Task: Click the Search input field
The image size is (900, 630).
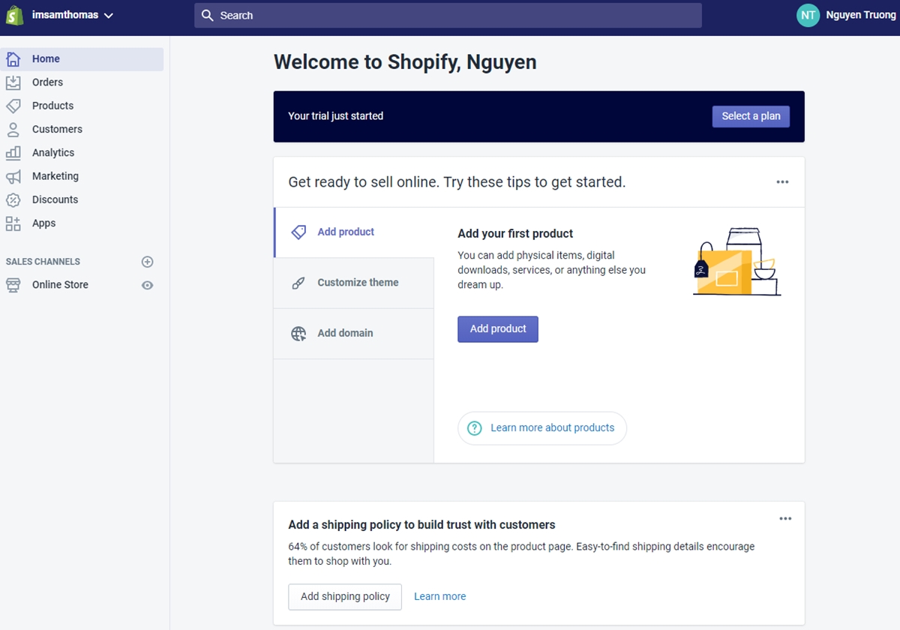Action: coord(448,15)
